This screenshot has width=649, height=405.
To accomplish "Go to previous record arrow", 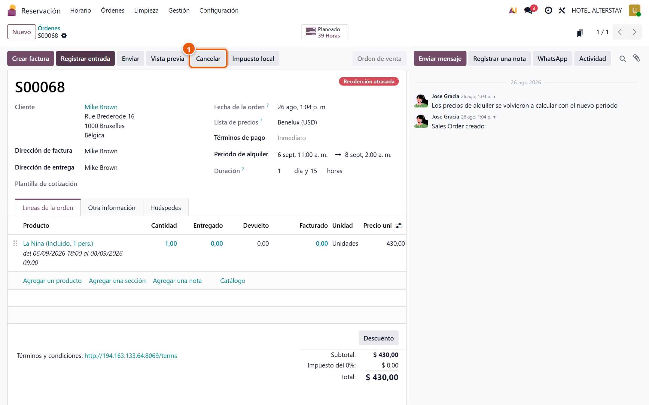I will (x=620, y=32).
